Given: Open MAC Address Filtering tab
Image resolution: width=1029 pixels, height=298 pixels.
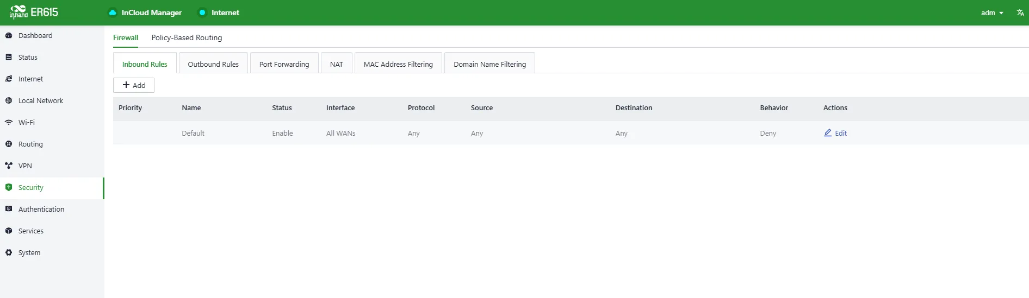Looking at the screenshot, I should coord(398,64).
